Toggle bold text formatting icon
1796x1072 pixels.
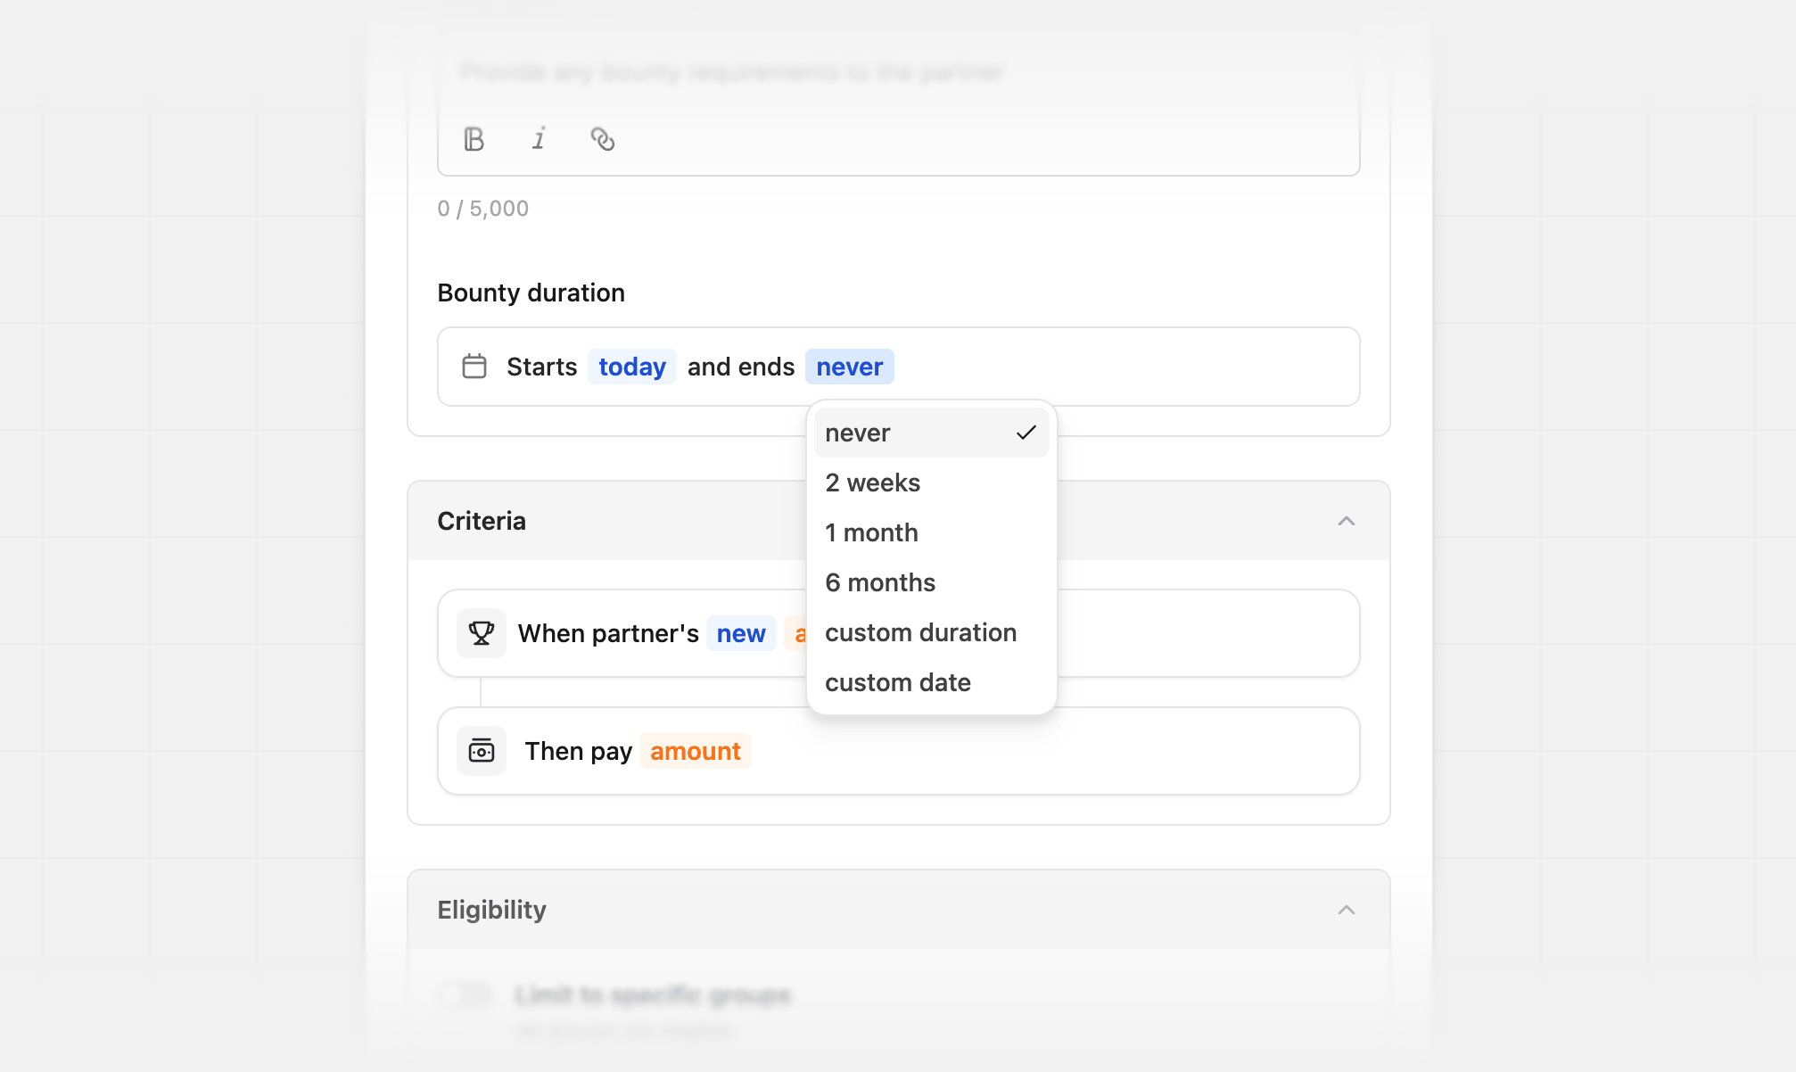pyautogui.click(x=474, y=139)
